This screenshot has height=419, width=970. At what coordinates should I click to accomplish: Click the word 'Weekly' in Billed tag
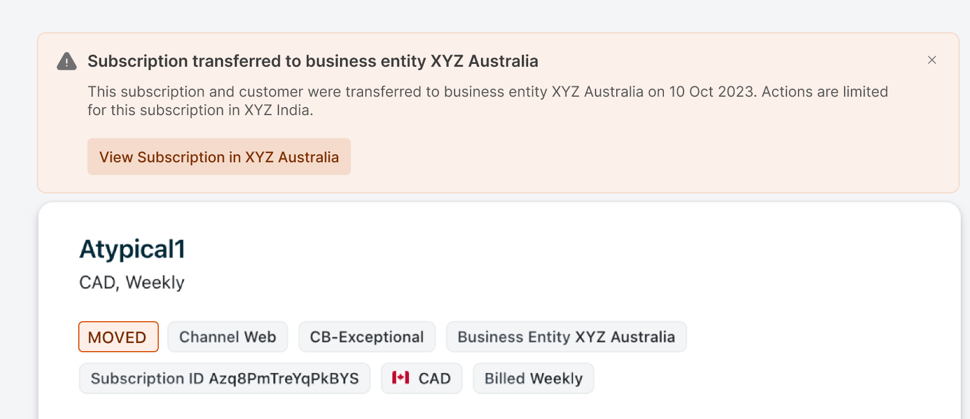(556, 379)
